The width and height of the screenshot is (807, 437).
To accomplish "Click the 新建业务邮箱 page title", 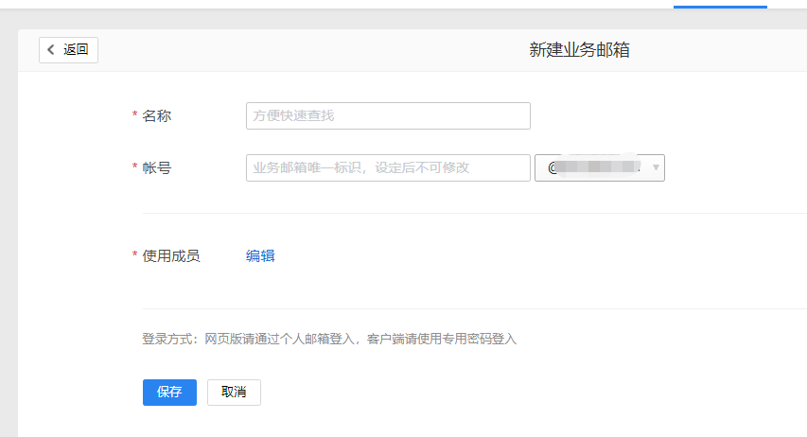I will (579, 50).
